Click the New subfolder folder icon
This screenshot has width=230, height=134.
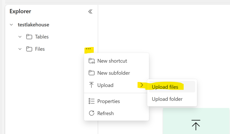tap(92, 73)
